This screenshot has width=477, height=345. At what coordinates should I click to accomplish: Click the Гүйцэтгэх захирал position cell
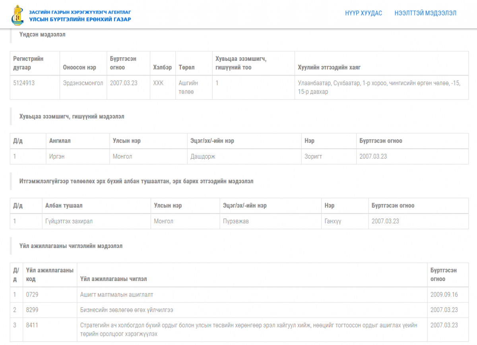click(69, 221)
